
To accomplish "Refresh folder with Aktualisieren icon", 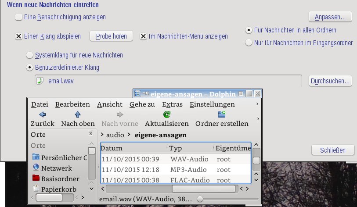I will tap(166, 114).
